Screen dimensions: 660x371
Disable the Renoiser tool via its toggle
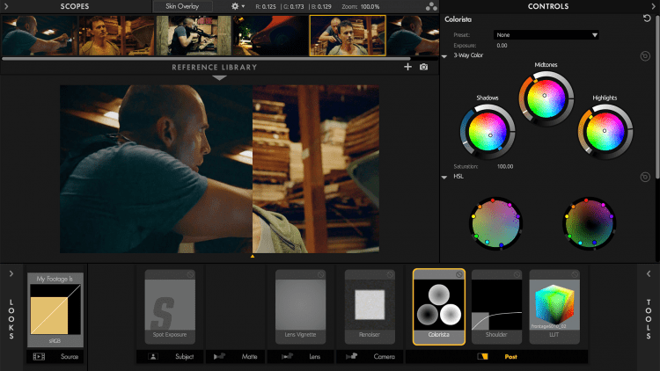[390, 275]
